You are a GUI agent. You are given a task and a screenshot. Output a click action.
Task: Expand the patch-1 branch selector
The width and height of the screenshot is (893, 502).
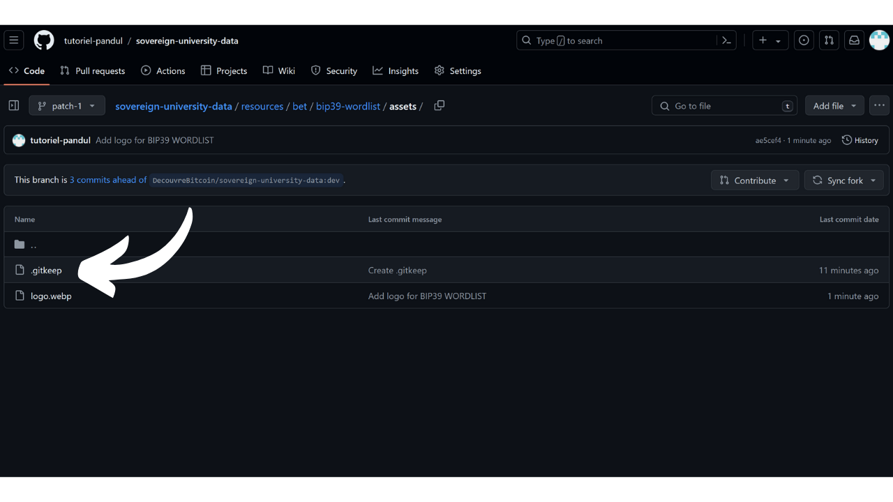click(67, 106)
